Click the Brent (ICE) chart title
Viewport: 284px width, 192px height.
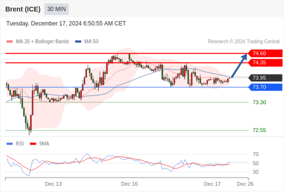[23, 9]
